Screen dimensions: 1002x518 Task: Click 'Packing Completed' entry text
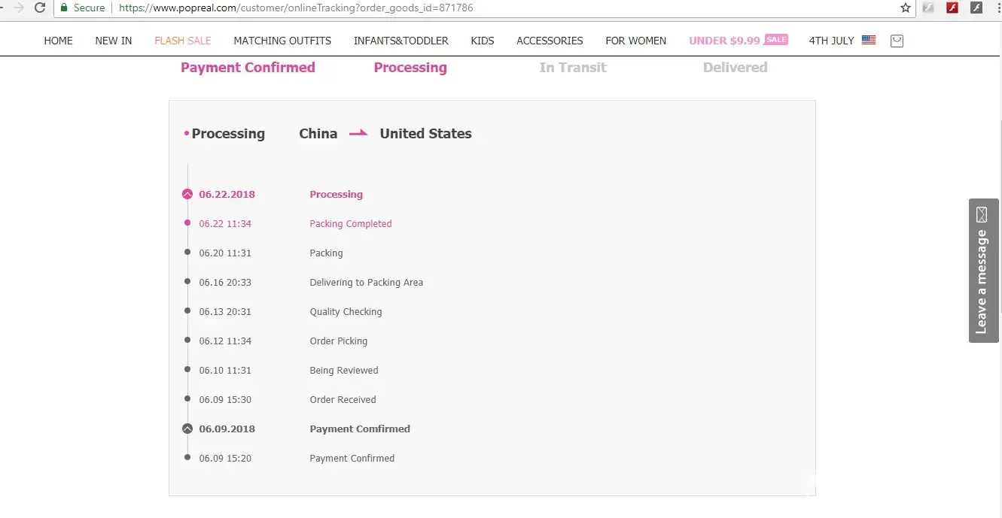pos(351,223)
